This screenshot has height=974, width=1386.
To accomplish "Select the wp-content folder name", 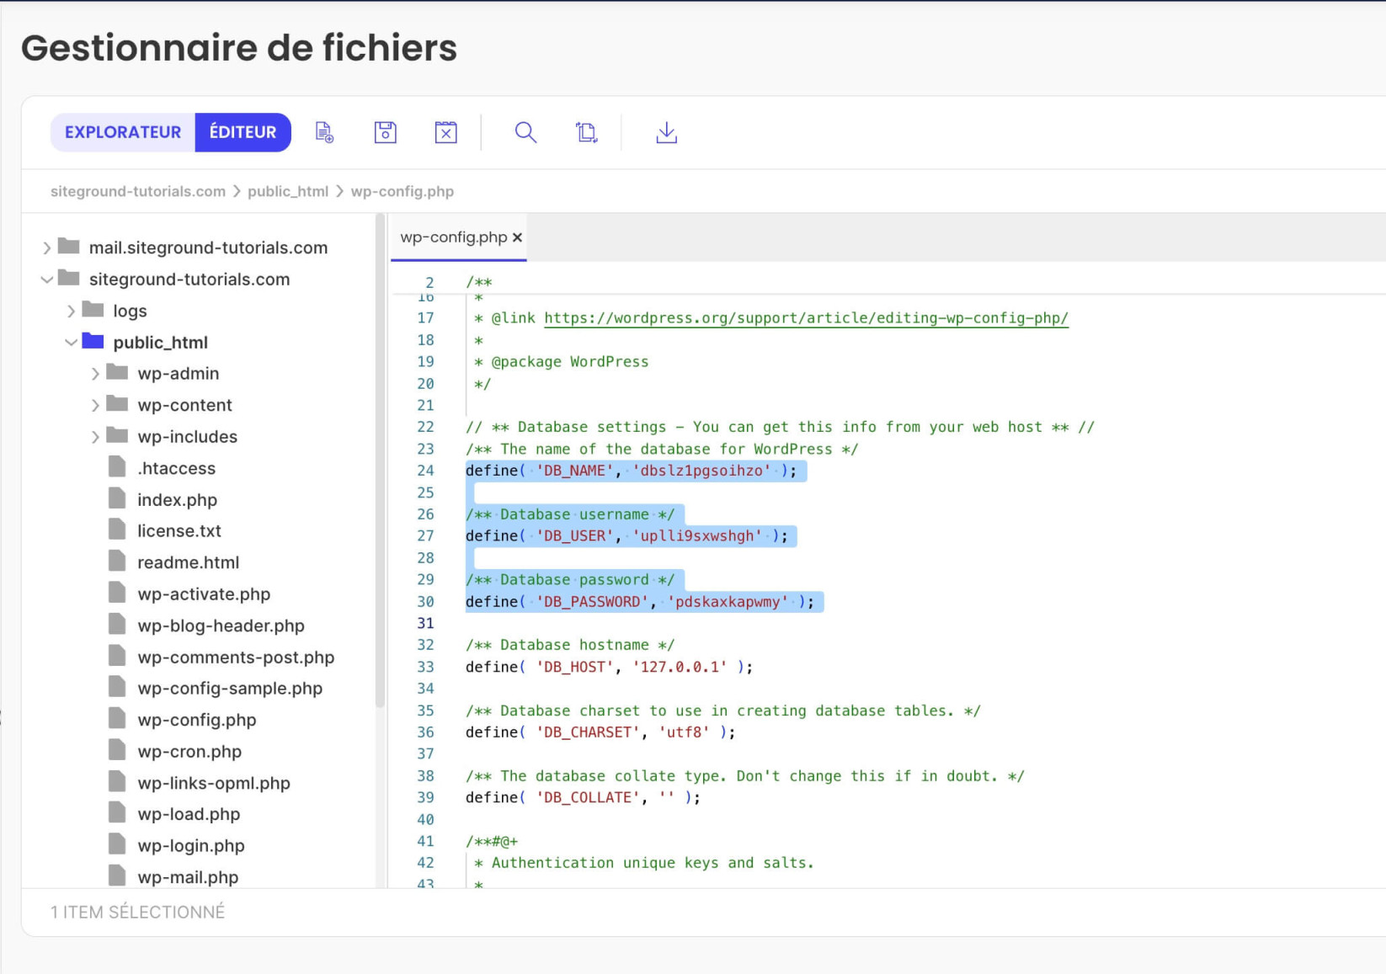I will coord(184,405).
